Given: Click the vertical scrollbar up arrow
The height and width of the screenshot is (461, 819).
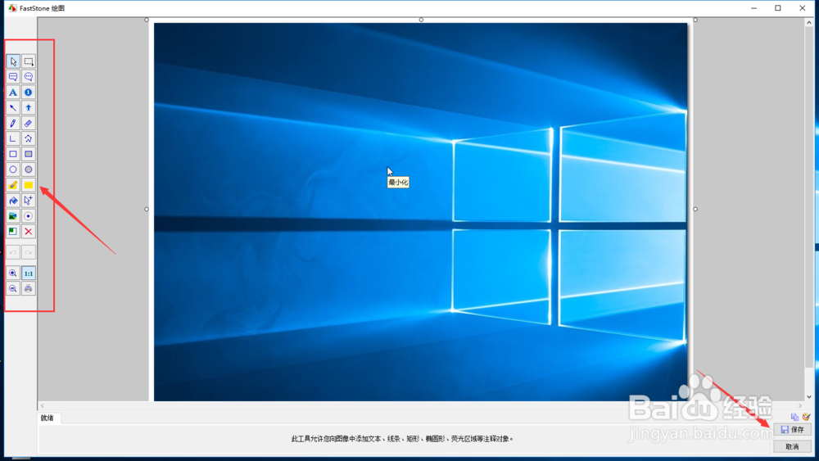Looking at the screenshot, I should pyautogui.click(x=809, y=22).
